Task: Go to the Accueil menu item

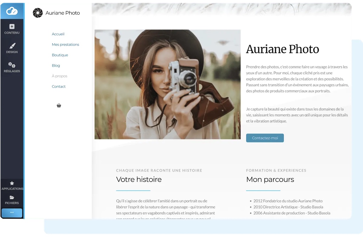Action: [x=58, y=34]
